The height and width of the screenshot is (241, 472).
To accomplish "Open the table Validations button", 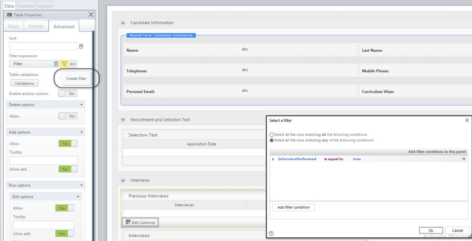I will [x=24, y=83].
